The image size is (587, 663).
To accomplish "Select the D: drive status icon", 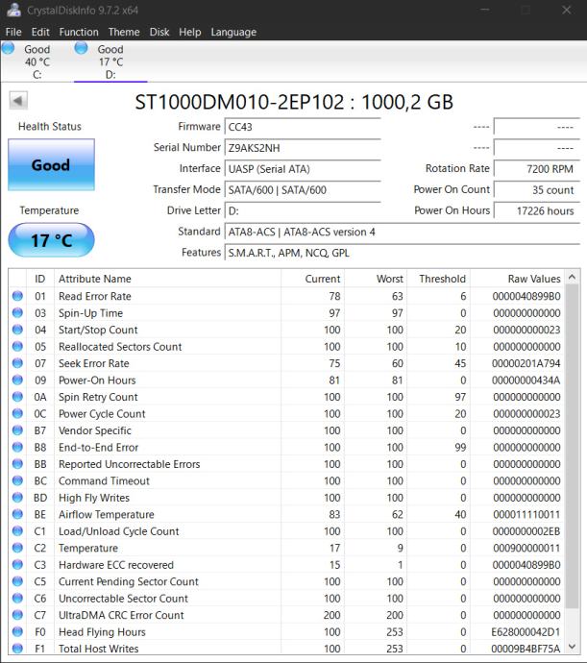I will [81, 49].
